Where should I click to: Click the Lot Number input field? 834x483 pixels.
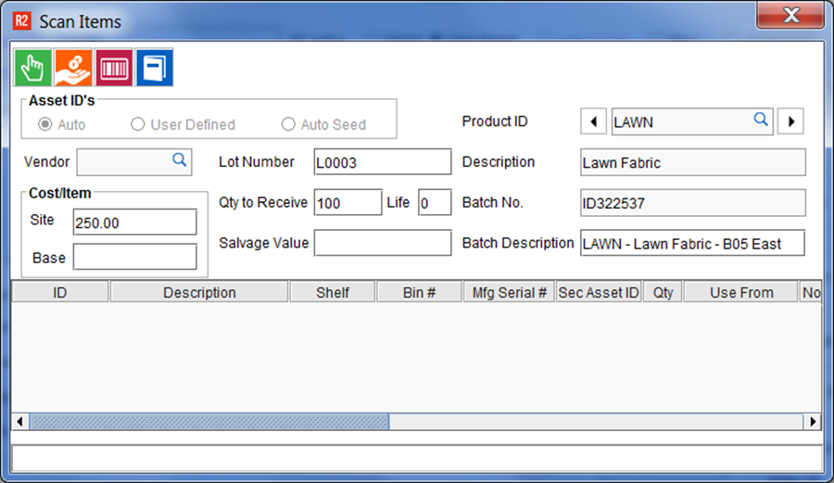point(382,162)
